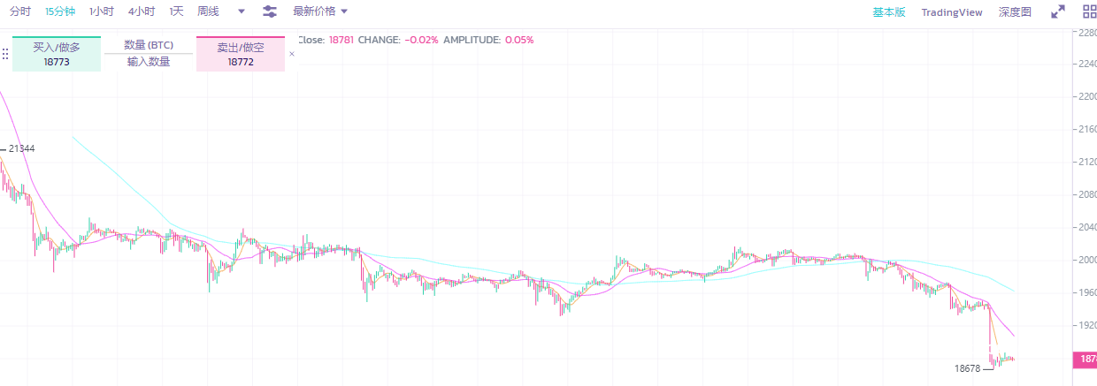Screen dimensions: 1097x386
Task: Select the 1小时 interval
Action: click(102, 11)
